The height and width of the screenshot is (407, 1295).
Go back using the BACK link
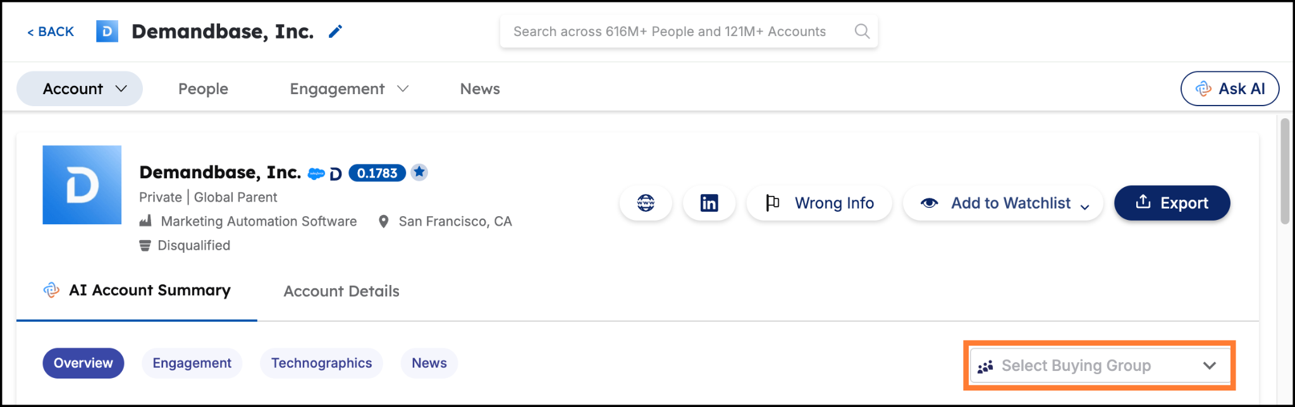(x=51, y=32)
